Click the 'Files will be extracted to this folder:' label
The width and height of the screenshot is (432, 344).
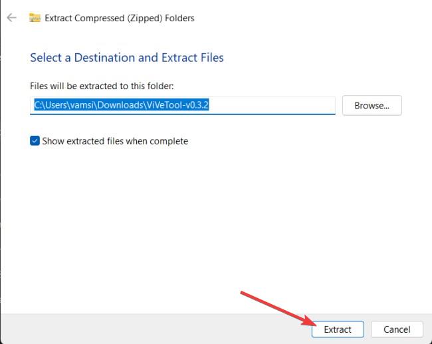tap(102, 86)
